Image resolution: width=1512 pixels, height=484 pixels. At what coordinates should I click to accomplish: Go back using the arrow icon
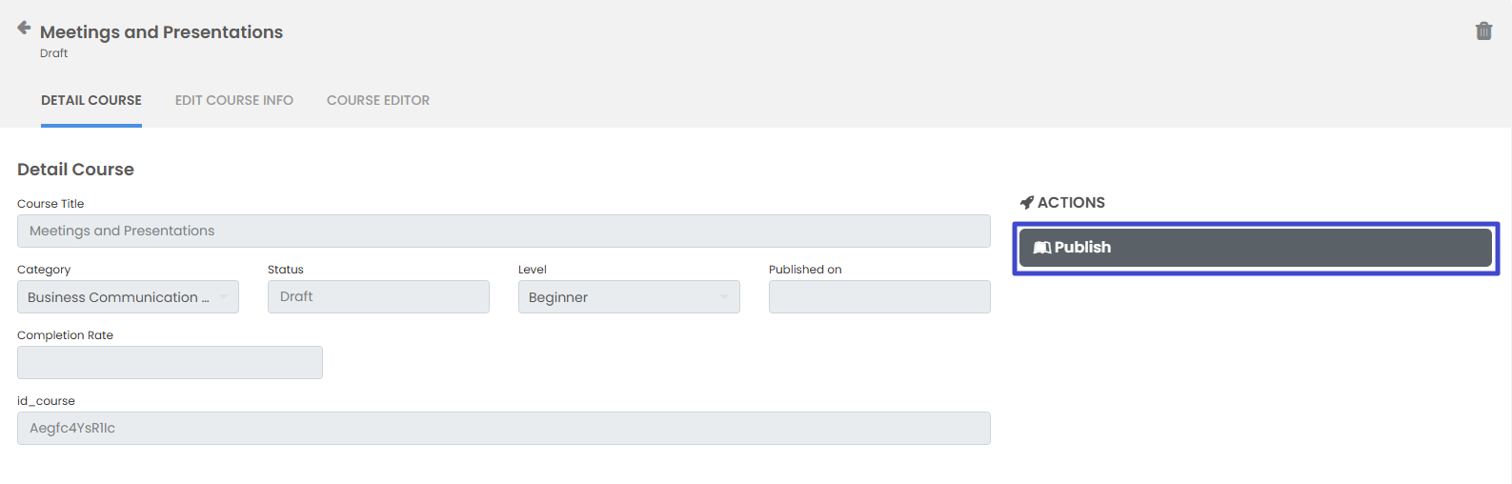[x=24, y=28]
